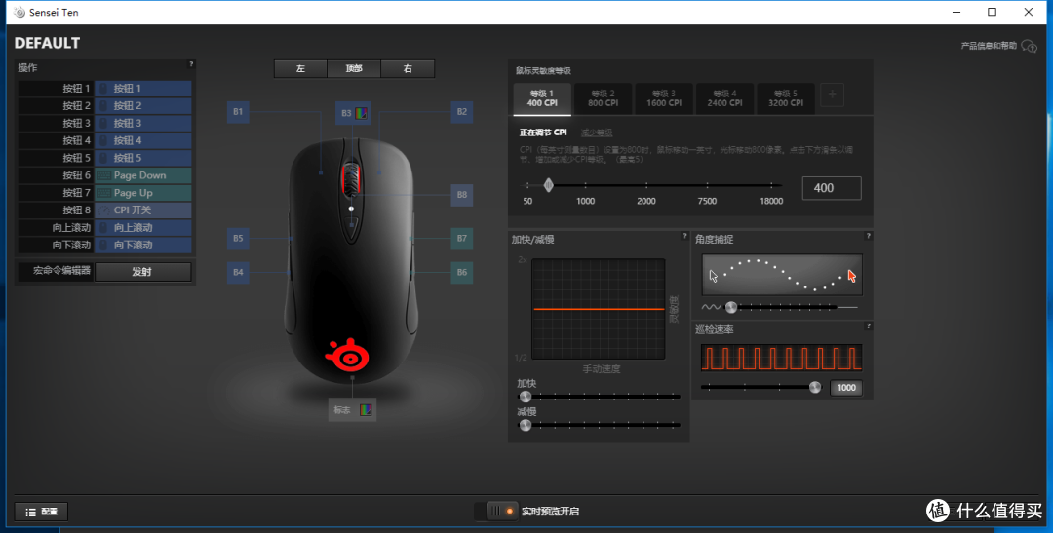This screenshot has height=533, width=1053.
Task: Open action dropdown for 按钮 1
Action: pos(143,88)
